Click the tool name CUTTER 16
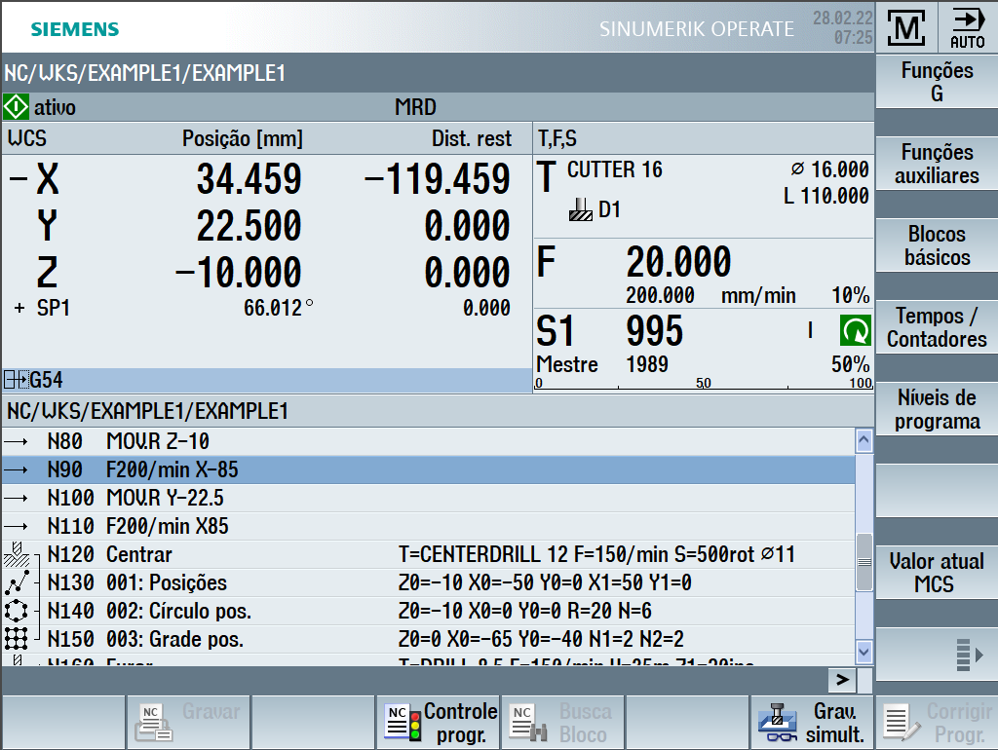 (x=615, y=169)
